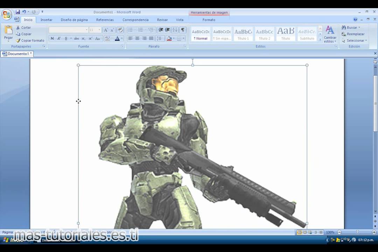Apply the Título 1 style

(243, 34)
